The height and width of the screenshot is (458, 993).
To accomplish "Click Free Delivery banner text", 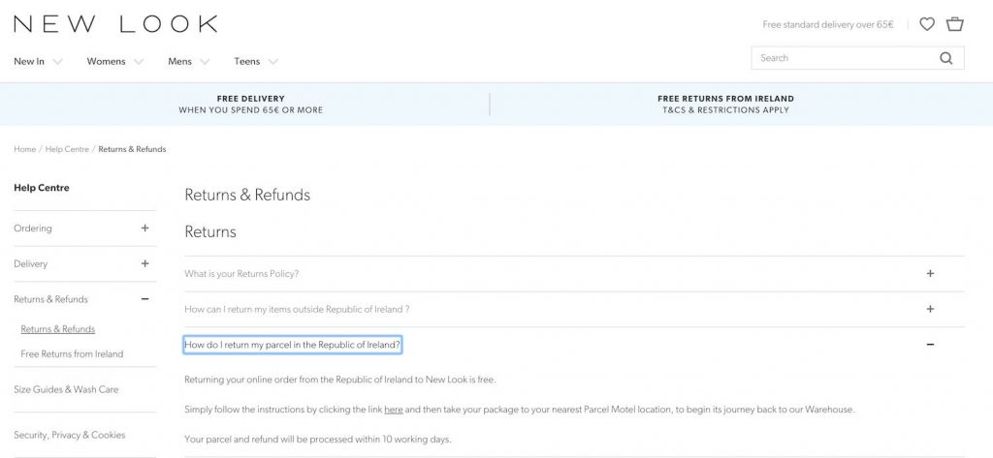I will [251, 105].
